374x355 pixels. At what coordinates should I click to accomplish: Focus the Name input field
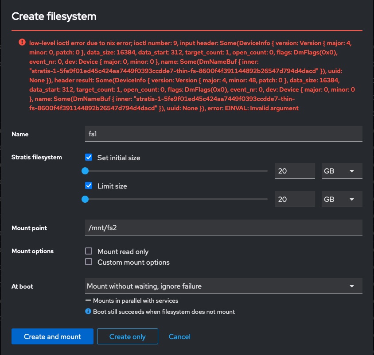pos(223,134)
